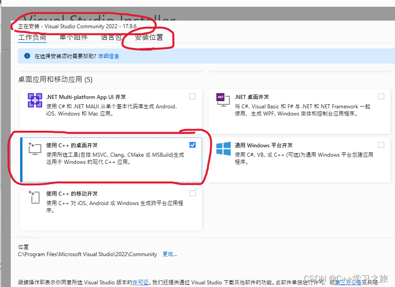Open the 安装位置 tab
Image resolution: width=395 pixels, height=287 pixels.
tap(149, 38)
